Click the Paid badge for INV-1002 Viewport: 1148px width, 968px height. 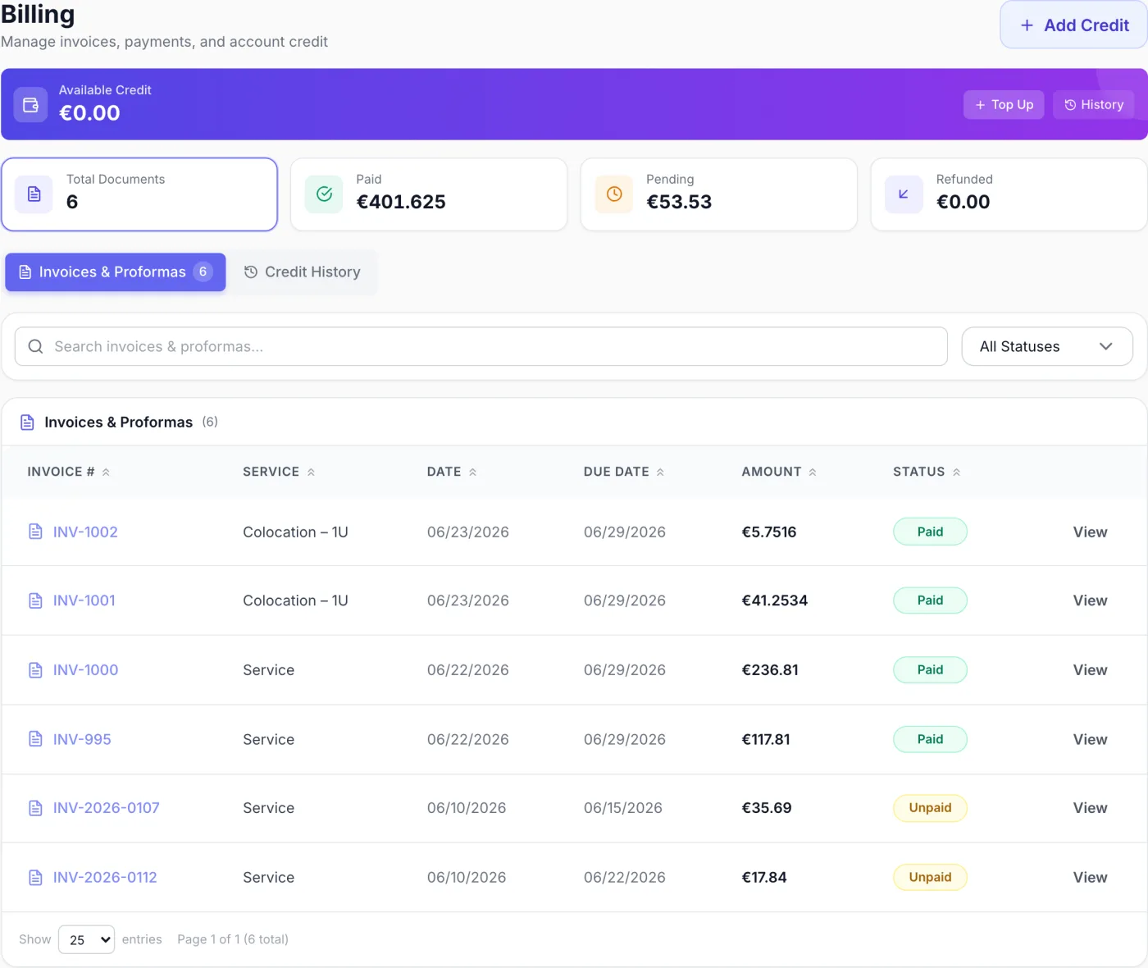pyautogui.click(x=930, y=532)
